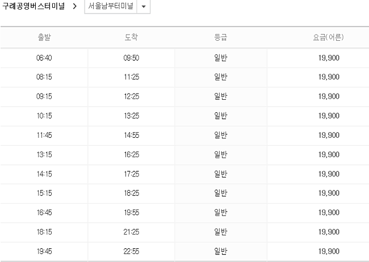Click the 요금(어른) column header
Viewport: 369px width, 262px height.
pyautogui.click(x=328, y=37)
